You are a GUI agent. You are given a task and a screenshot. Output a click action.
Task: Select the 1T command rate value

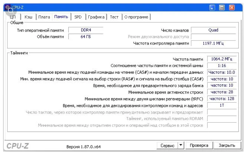click(x=222, y=105)
